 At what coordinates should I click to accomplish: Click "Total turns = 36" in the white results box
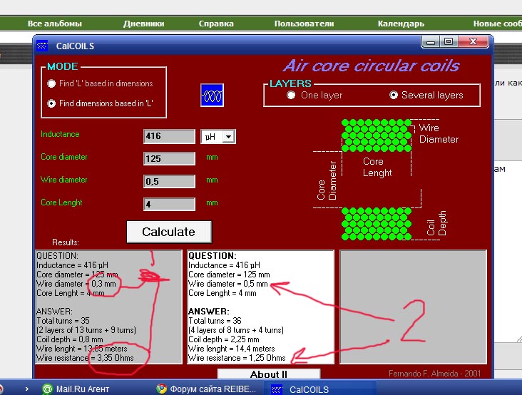(215, 321)
